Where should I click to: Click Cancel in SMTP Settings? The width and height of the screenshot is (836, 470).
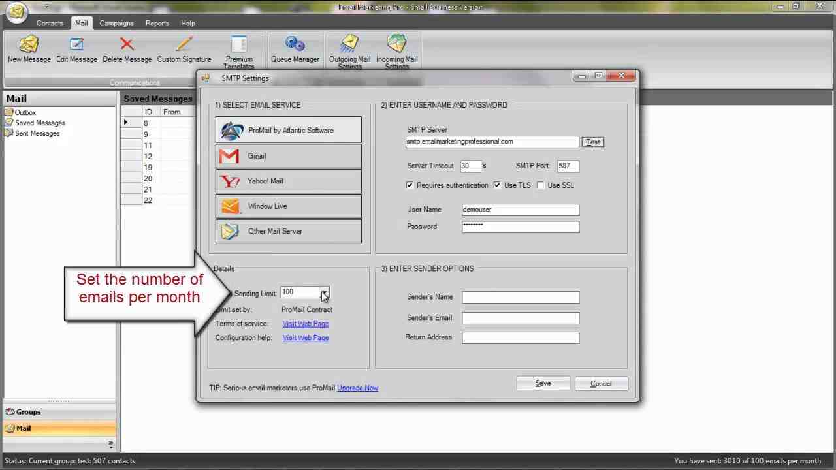coord(601,383)
